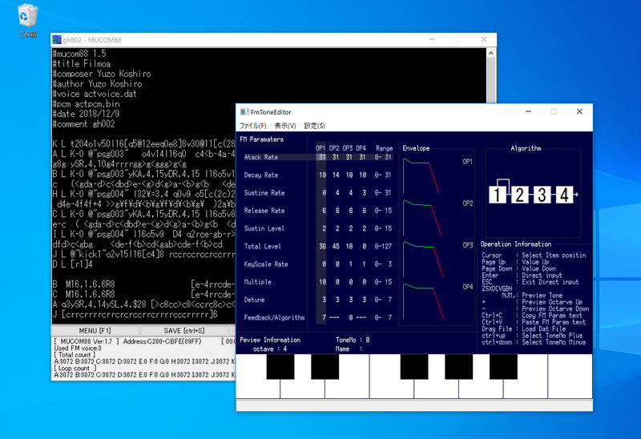Select the Detune parameter label
Image resolution: width=641 pixels, height=439 pixels.
254,300
